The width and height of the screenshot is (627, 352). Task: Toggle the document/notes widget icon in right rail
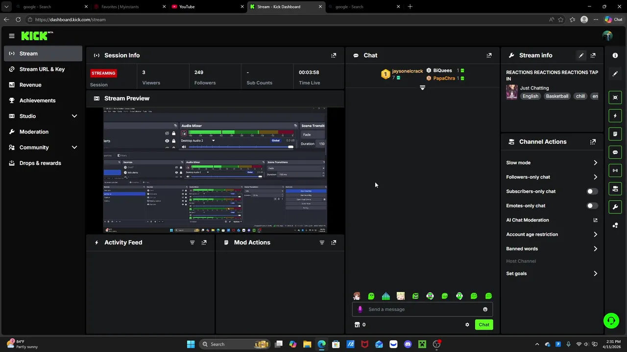[615, 134]
